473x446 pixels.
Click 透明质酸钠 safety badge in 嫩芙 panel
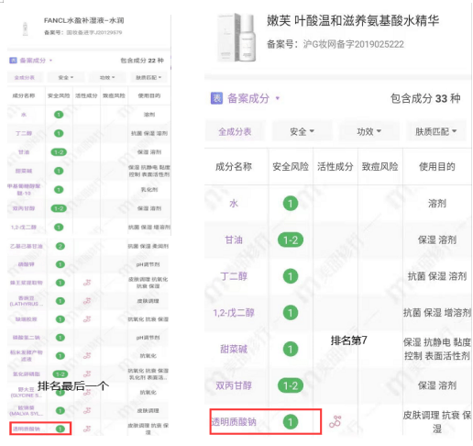(291, 422)
